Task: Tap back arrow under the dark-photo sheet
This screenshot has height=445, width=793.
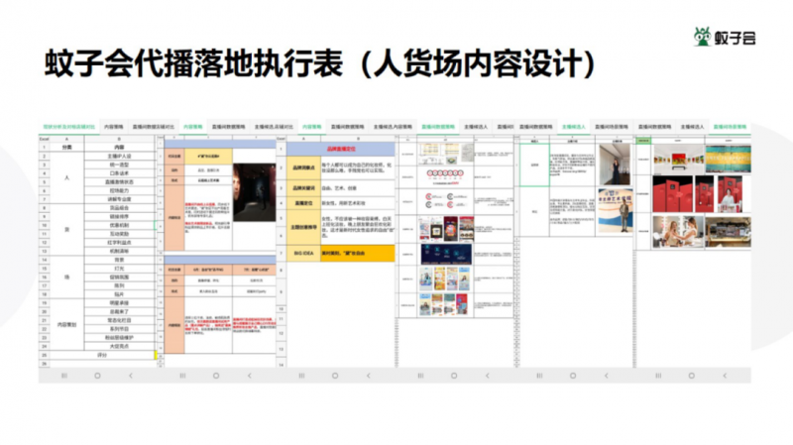Action: [x=250, y=376]
